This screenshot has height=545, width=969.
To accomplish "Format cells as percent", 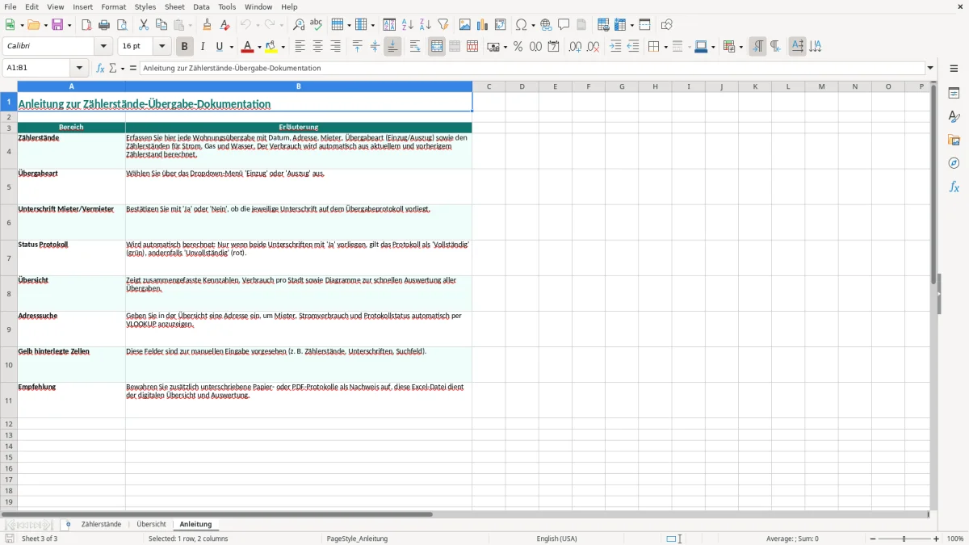I will (x=518, y=47).
